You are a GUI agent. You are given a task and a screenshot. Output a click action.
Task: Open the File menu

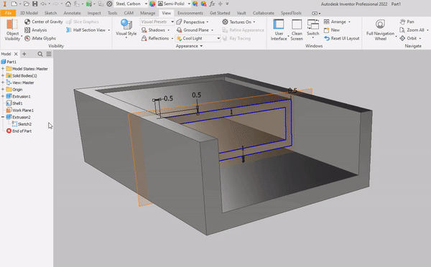coord(8,13)
